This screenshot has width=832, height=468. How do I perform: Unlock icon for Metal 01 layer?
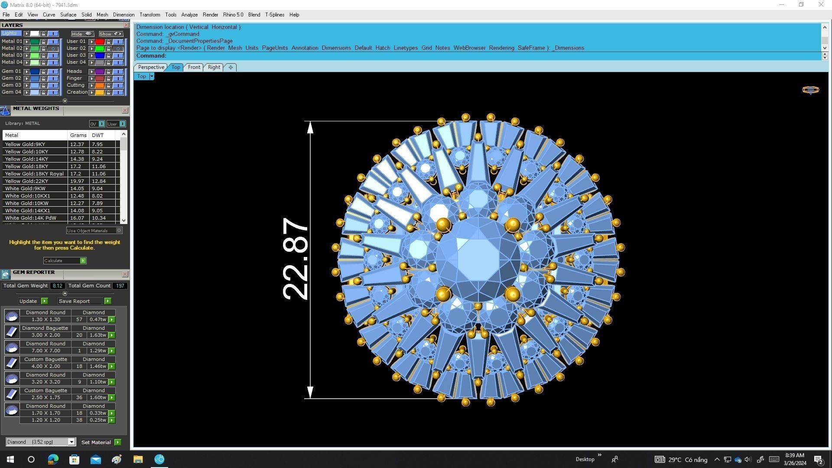click(x=43, y=42)
